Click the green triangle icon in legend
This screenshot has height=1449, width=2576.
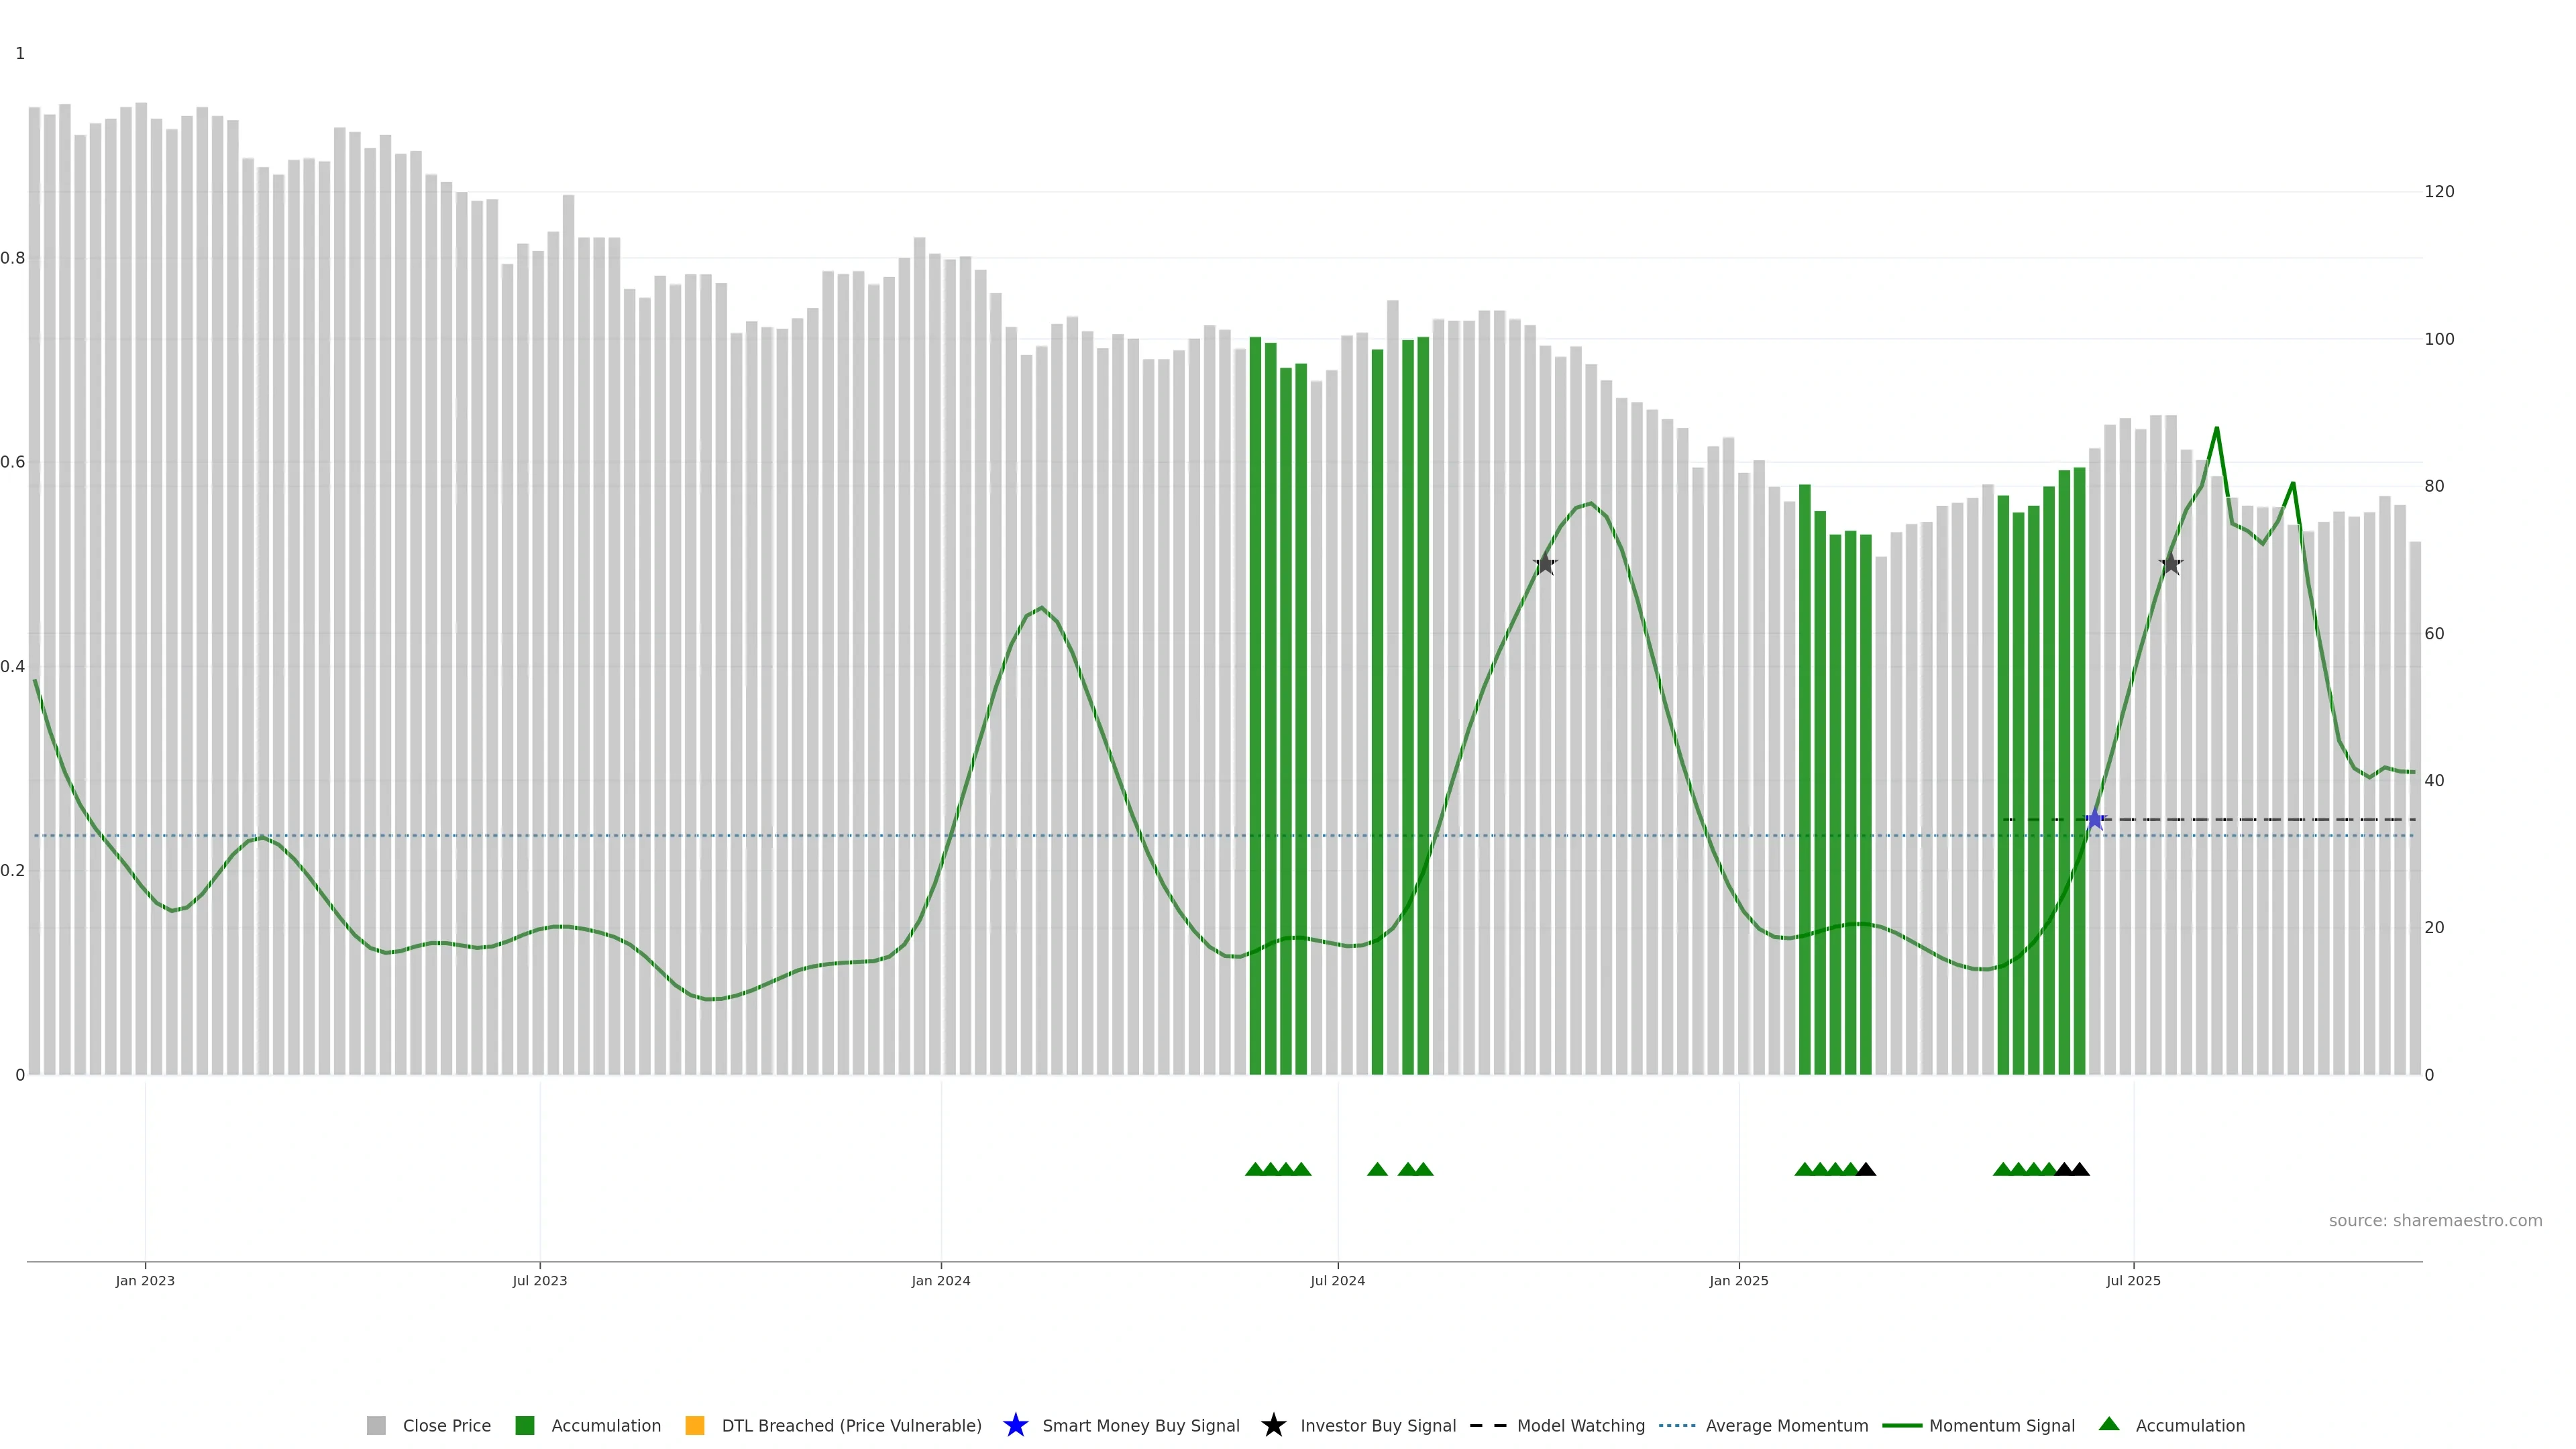(x=2109, y=1424)
